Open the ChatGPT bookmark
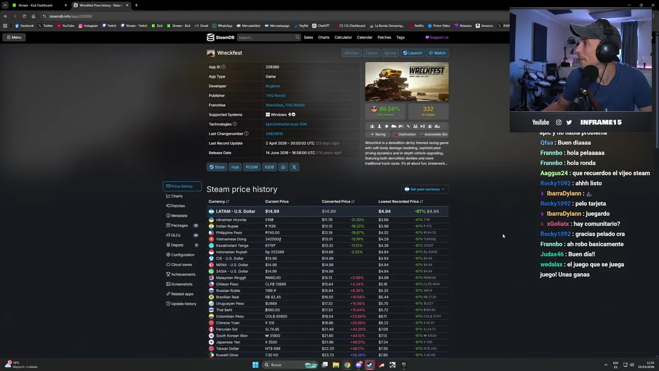659x371 pixels. (x=321, y=26)
